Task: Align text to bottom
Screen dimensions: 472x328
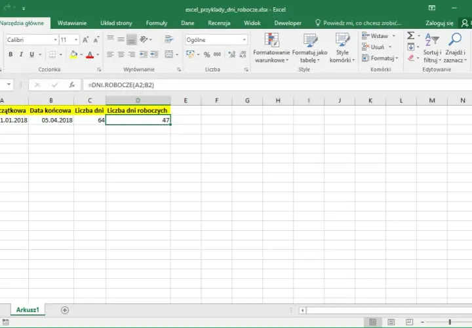Action: 132,39
